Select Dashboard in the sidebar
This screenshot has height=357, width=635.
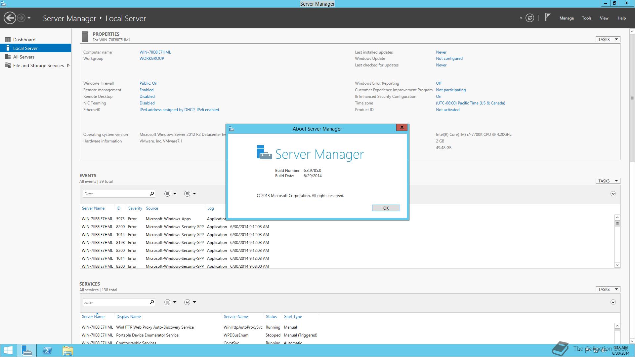[x=35, y=40]
